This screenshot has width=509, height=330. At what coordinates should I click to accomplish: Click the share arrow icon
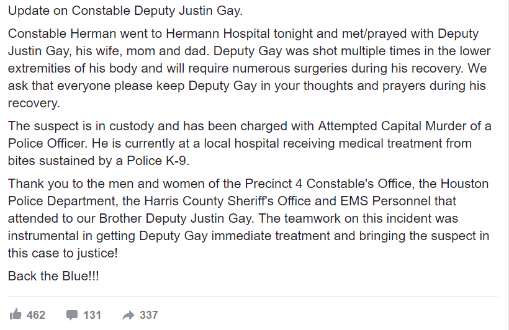coord(128,315)
